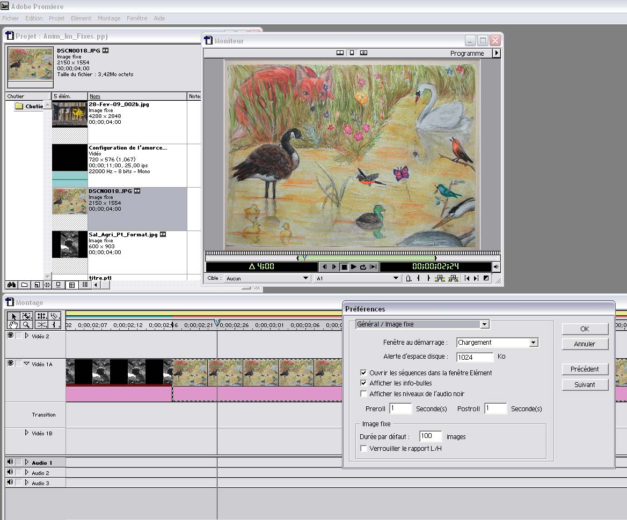Viewport: 627px width, 520px height.
Task: Select the Selection arrow tool in Montage
Action: (x=13, y=316)
